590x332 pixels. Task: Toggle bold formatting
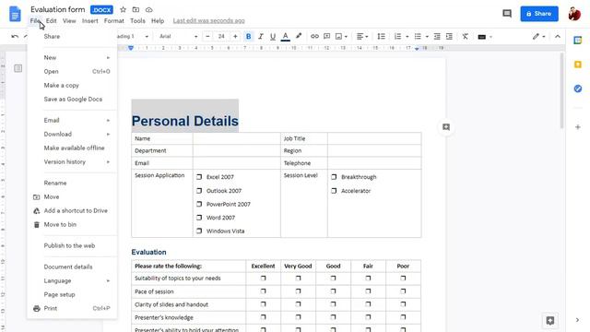click(248, 37)
